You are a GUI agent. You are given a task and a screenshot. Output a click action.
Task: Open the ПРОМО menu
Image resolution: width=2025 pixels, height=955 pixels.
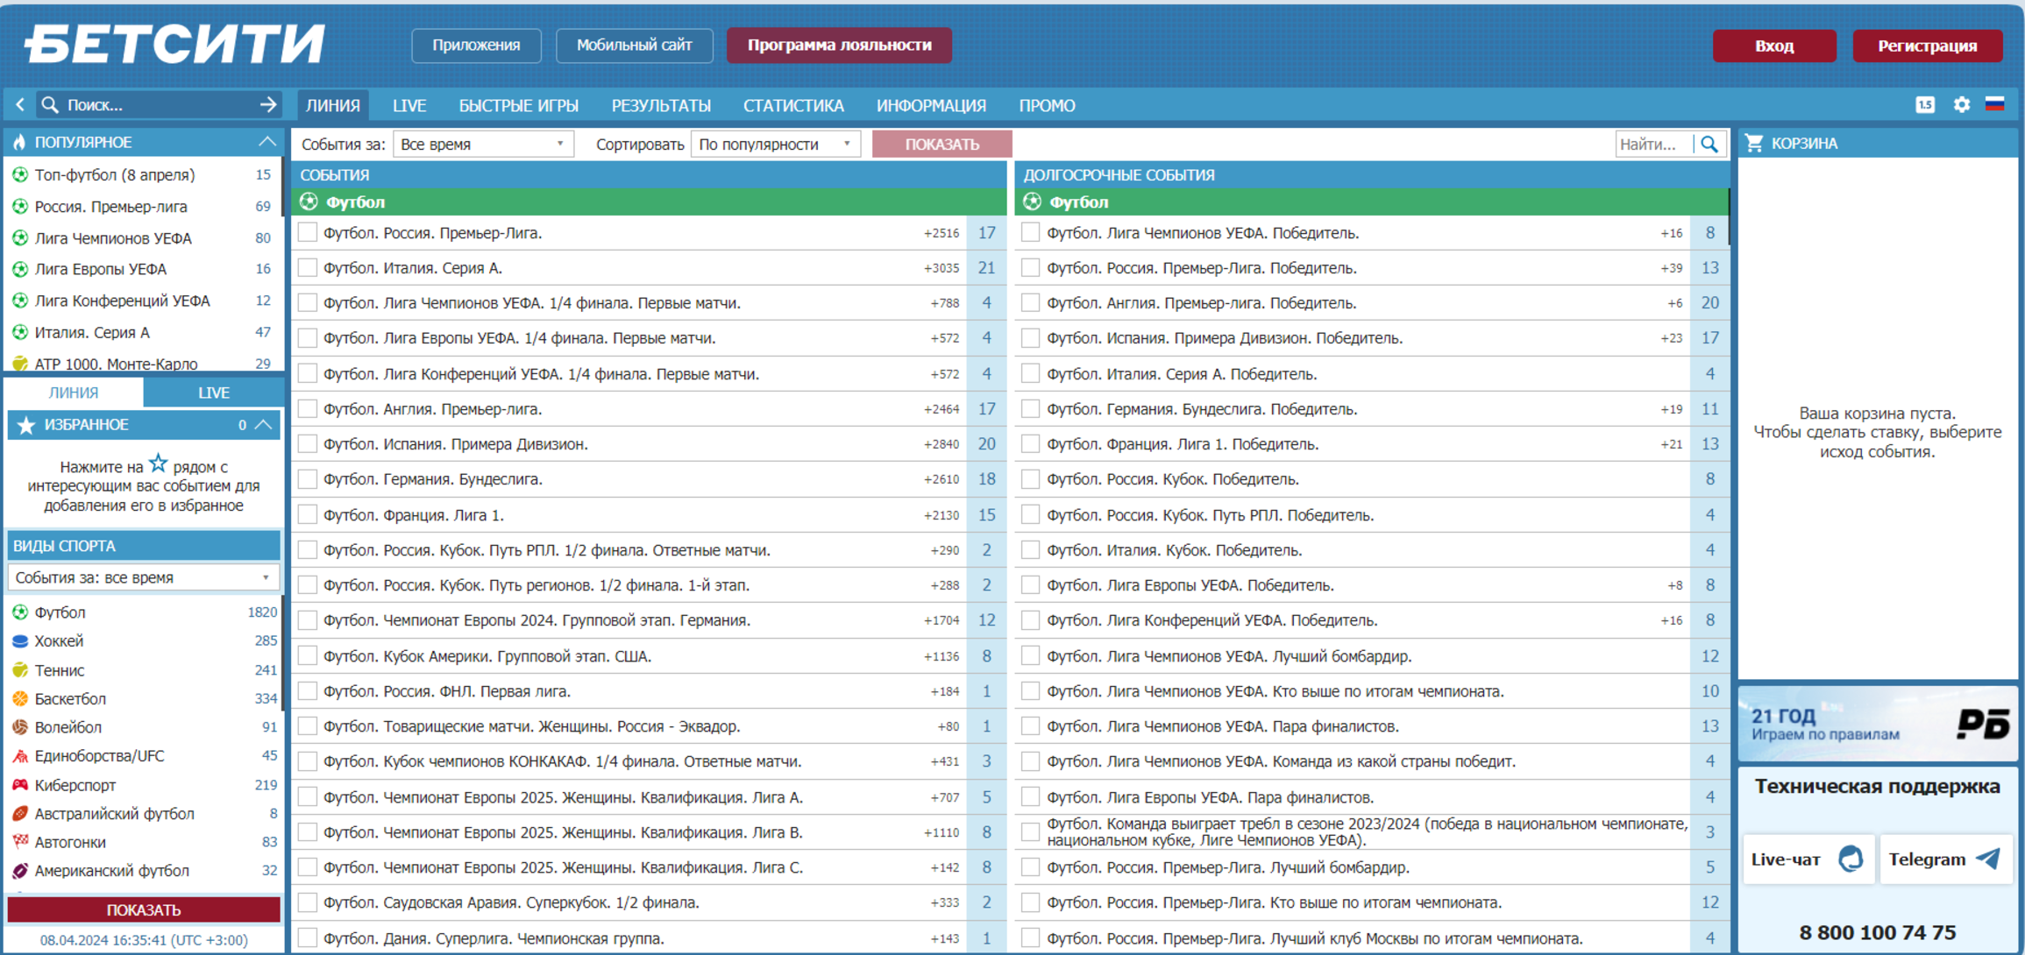[1047, 105]
